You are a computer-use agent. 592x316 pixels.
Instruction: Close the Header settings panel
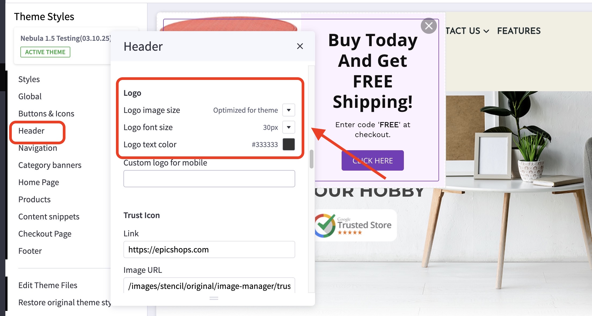pyautogui.click(x=300, y=46)
